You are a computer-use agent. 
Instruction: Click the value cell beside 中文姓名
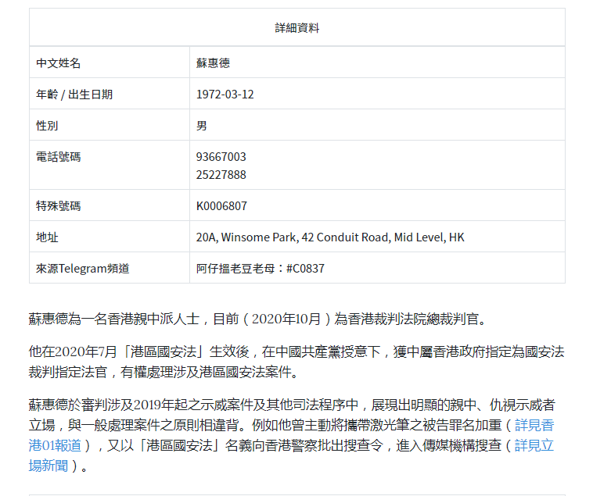tap(377, 62)
